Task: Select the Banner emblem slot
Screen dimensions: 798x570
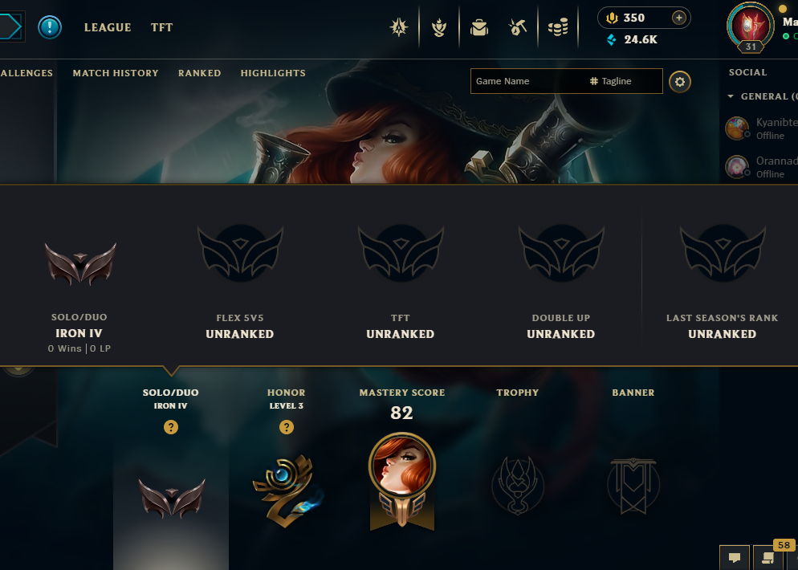Action: tap(633, 485)
